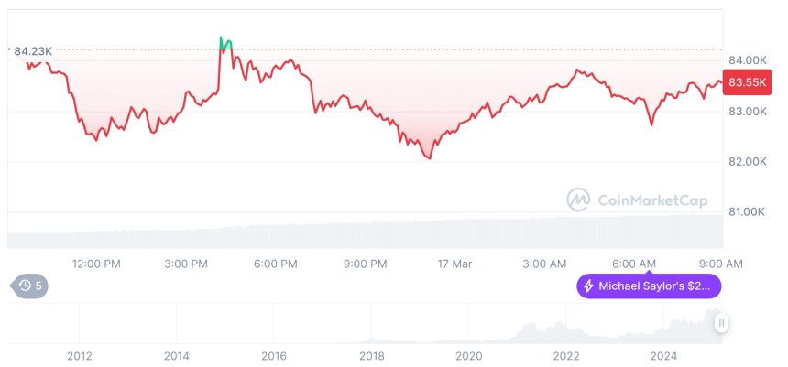Grab the range slider handle on the mini timeline
Viewport: 788px width, 367px height.
click(x=722, y=322)
